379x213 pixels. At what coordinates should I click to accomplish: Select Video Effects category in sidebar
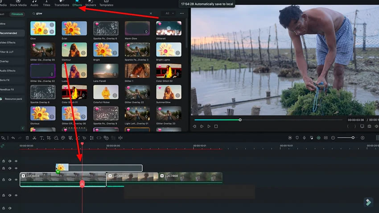pos(12,42)
